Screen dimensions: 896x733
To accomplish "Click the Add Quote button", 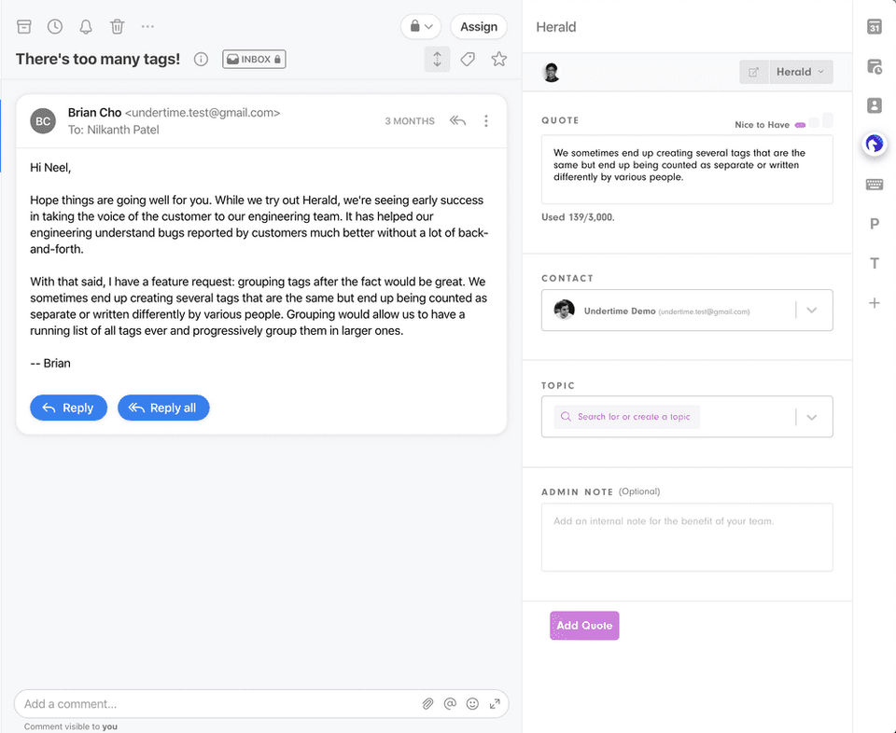I will (584, 626).
